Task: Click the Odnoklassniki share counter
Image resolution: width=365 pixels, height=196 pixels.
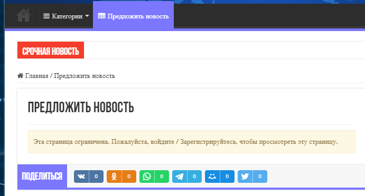Action: click(x=129, y=177)
